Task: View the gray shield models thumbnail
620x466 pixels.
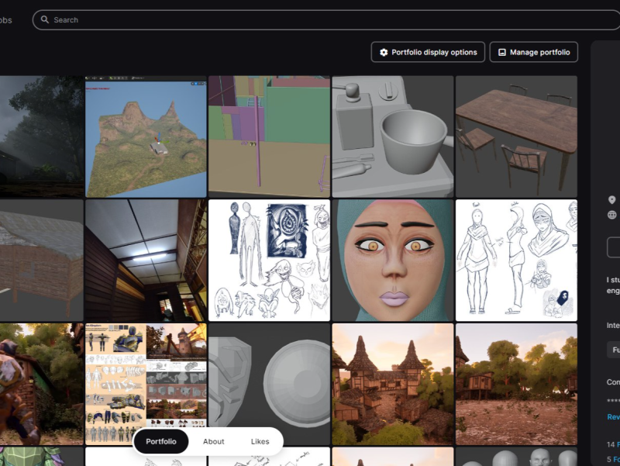Action: pos(269,384)
